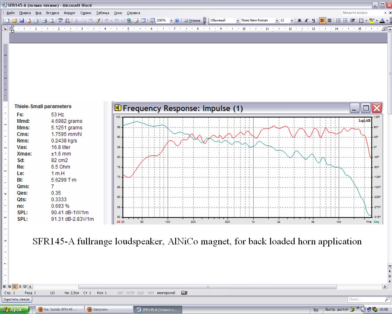
Task: Toggle numbered list
Action: [x=338, y=21]
